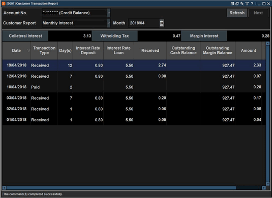Click the T font icon in title bar

(247, 4)
